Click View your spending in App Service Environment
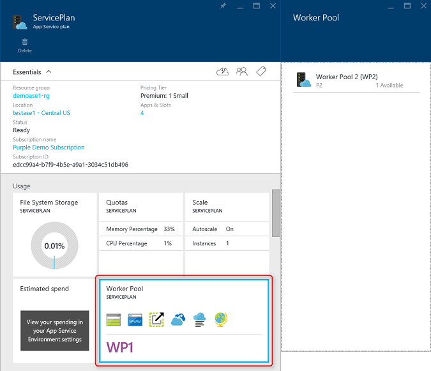Image resolution: width=431 pixels, height=371 pixels. point(55,331)
